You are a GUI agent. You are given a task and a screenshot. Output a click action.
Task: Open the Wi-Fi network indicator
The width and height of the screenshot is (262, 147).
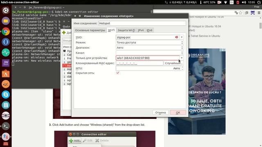point(226,2)
